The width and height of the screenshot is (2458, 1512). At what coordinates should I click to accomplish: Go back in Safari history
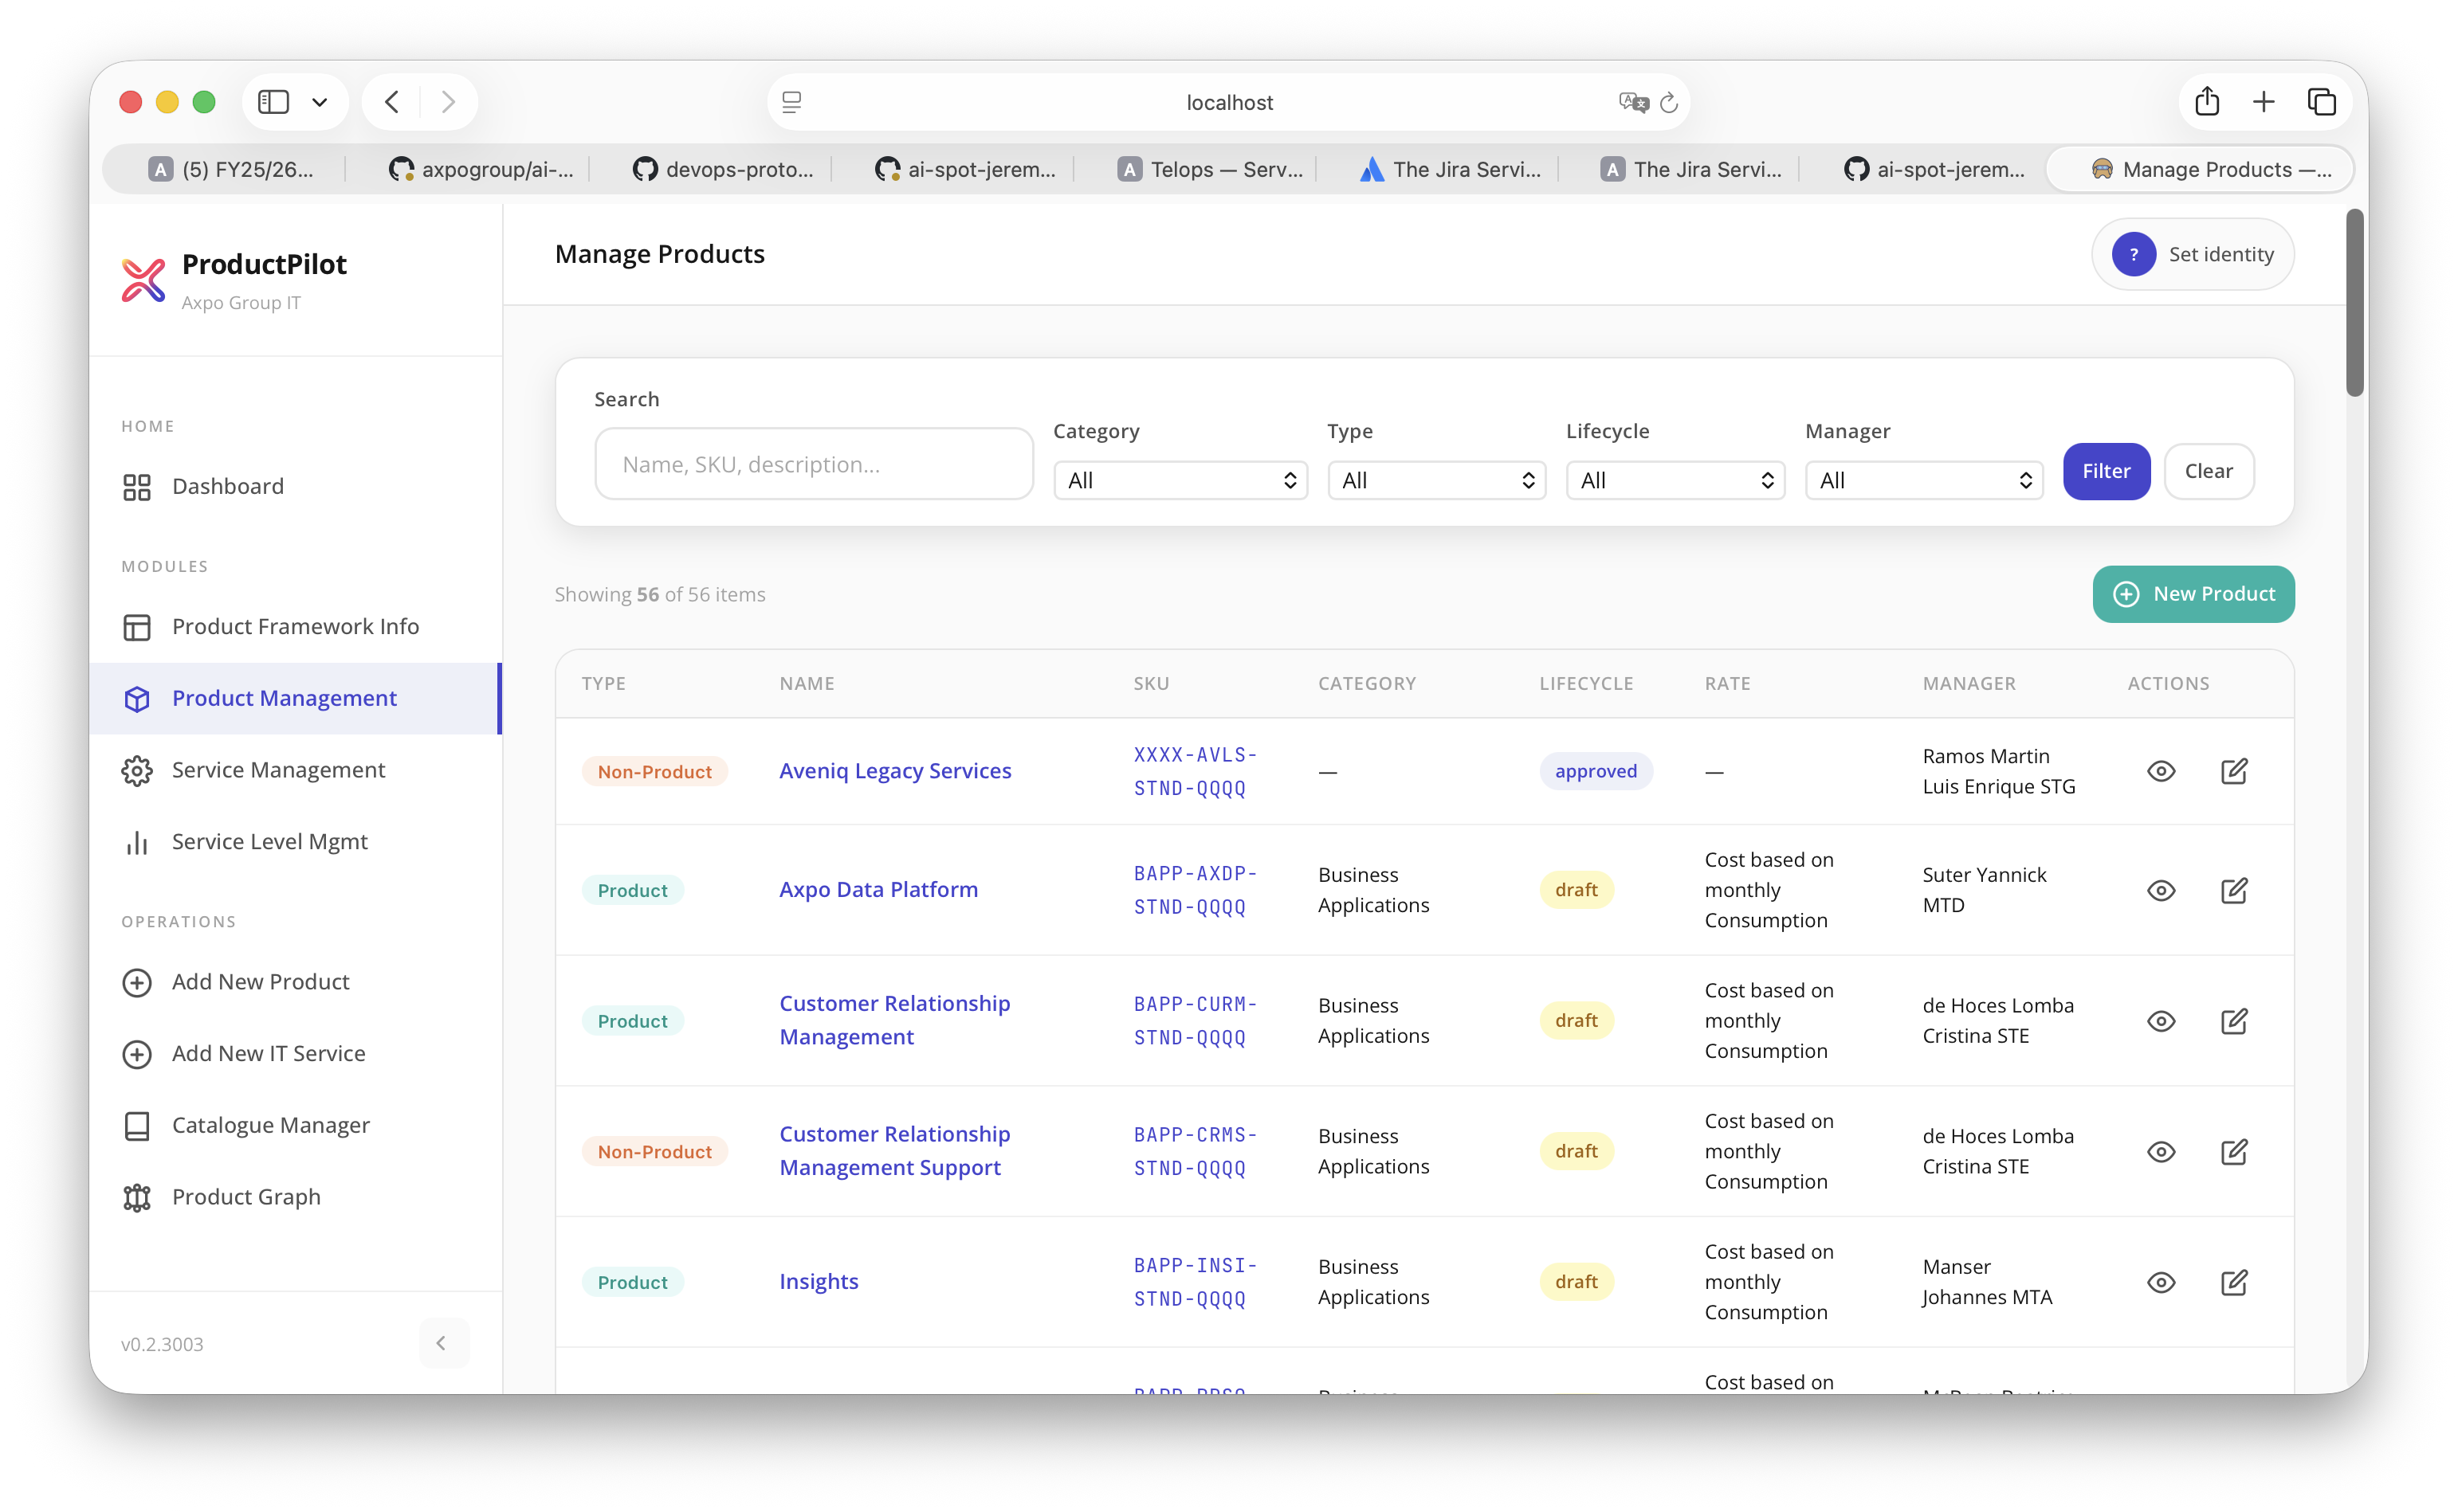pos(392,102)
